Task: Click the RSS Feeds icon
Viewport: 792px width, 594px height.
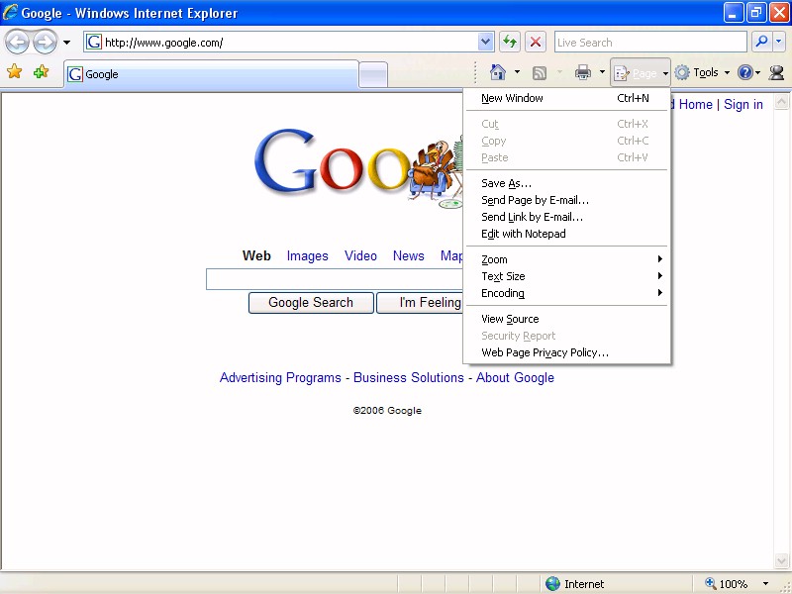Action: click(x=540, y=73)
